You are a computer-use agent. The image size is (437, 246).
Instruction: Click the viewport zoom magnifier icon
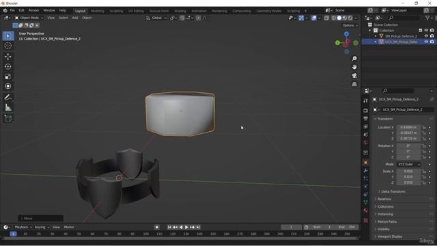[x=354, y=59]
